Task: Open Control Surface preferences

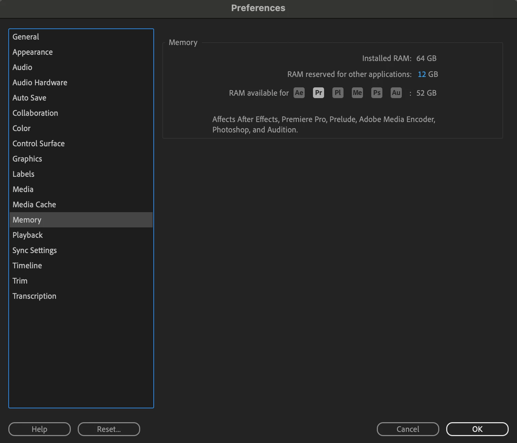Action: tap(81, 144)
